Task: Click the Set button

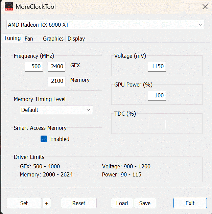Action: tap(24, 203)
